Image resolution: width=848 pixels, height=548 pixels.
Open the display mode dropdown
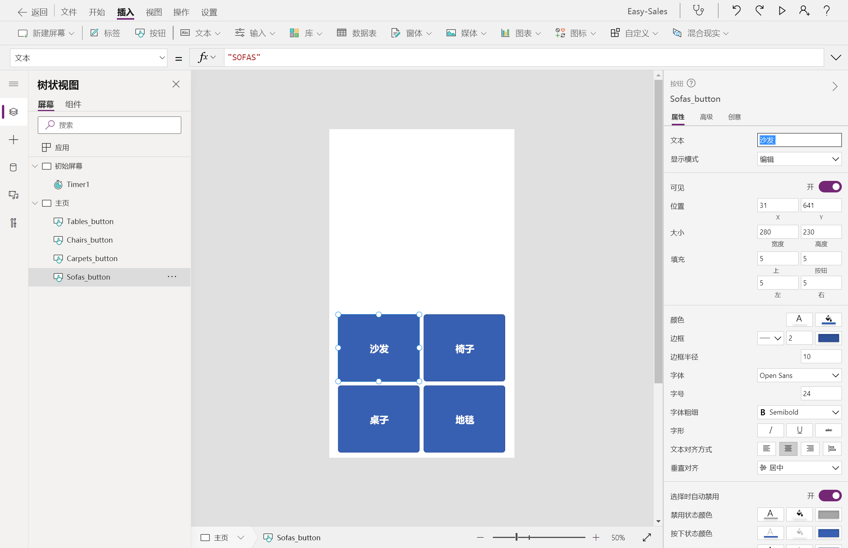pos(799,159)
